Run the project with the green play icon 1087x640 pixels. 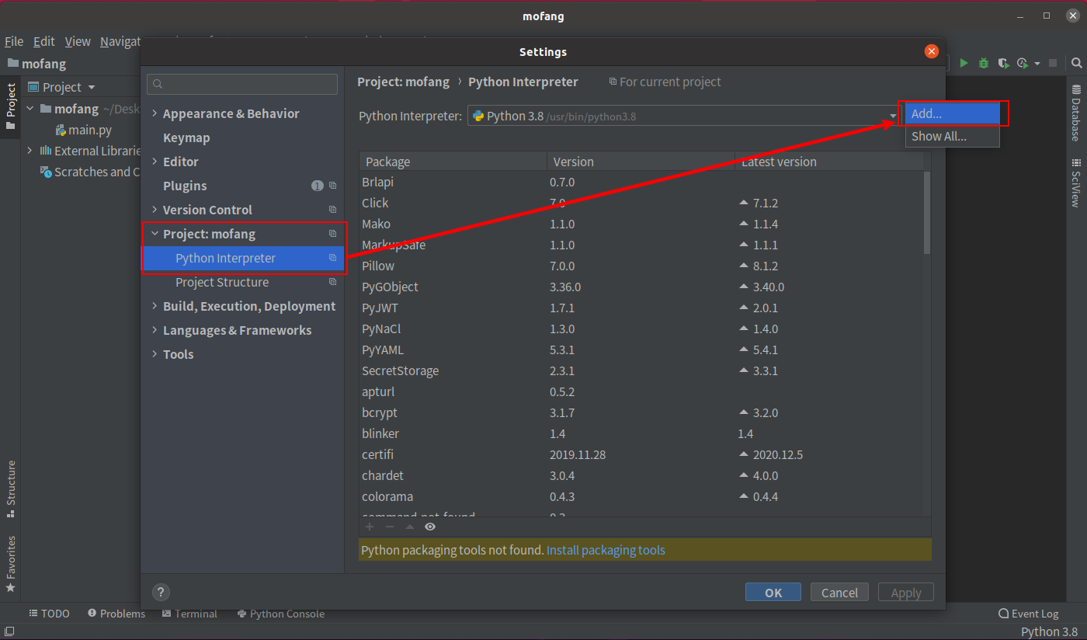964,63
